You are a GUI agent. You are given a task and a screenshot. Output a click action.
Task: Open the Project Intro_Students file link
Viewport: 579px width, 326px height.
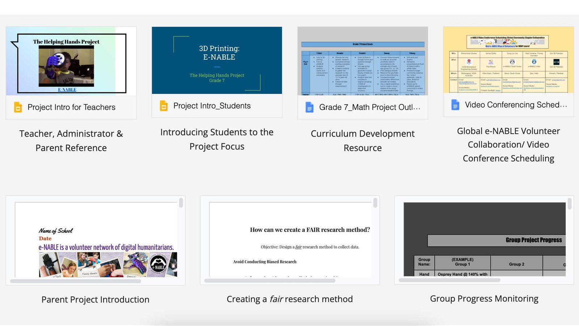tap(212, 106)
